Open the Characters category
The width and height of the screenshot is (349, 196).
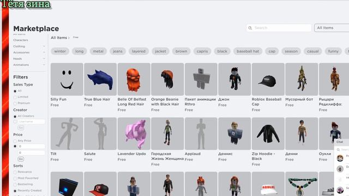21,40
